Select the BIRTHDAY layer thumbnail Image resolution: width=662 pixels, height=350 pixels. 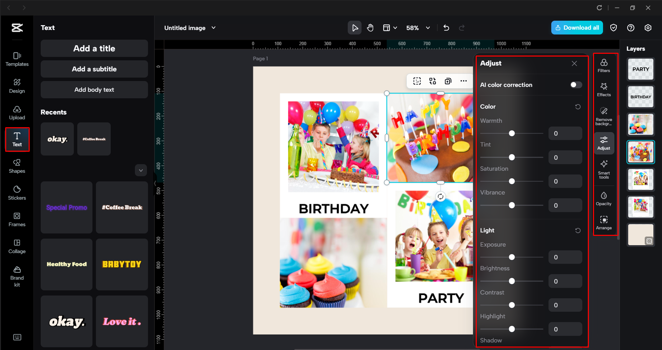point(640,97)
